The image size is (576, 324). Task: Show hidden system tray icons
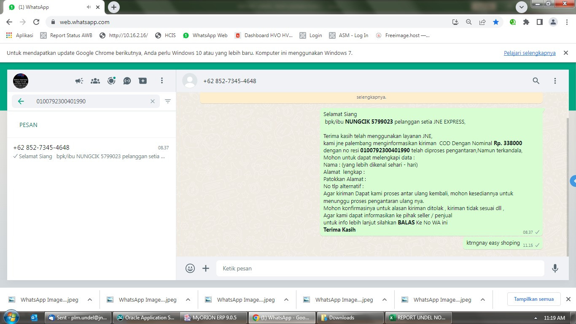coord(536,318)
